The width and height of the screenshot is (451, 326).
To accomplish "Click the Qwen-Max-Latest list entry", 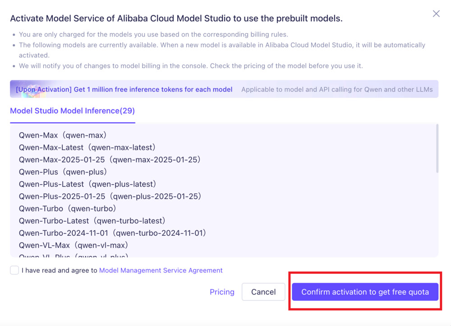I will pyautogui.click(x=87, y=147).
